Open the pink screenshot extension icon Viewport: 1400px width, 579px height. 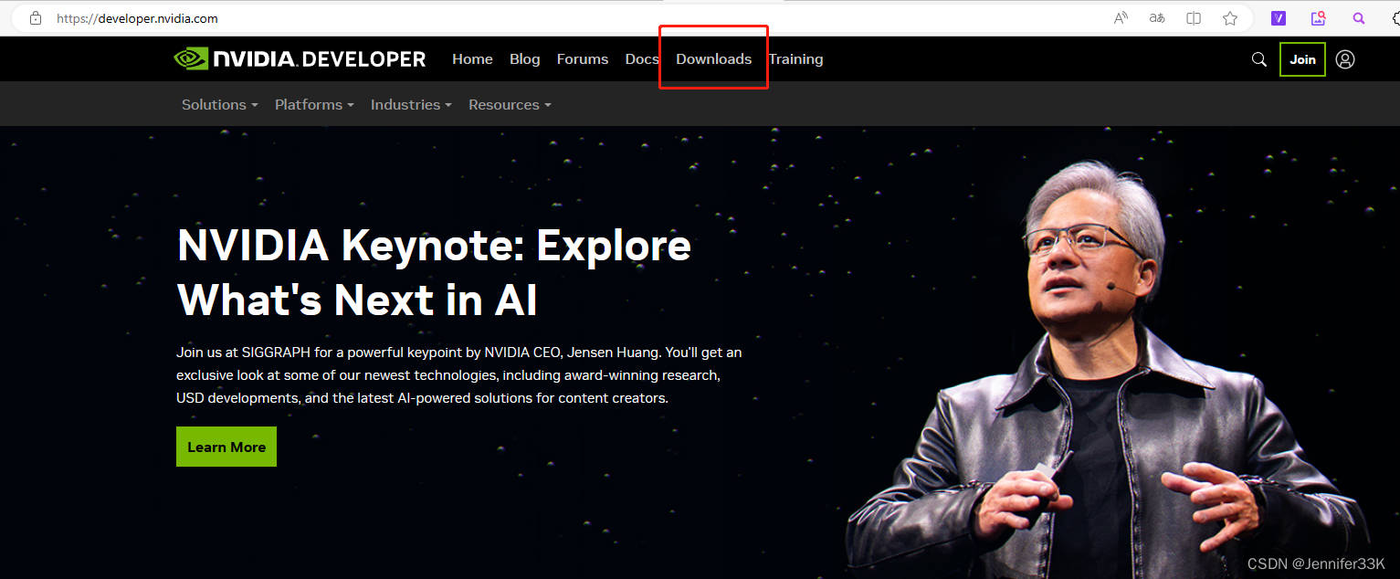pyautogui.click(x=1318, y=18)
